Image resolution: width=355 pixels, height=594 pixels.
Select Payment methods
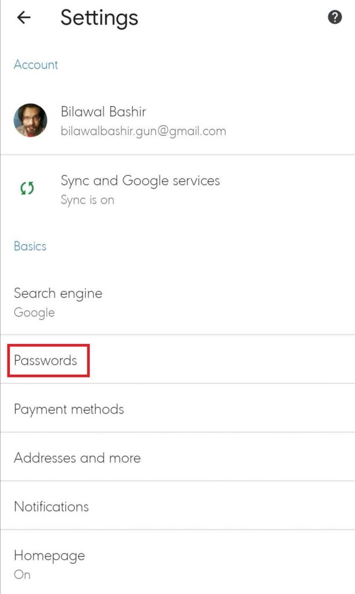69,409
